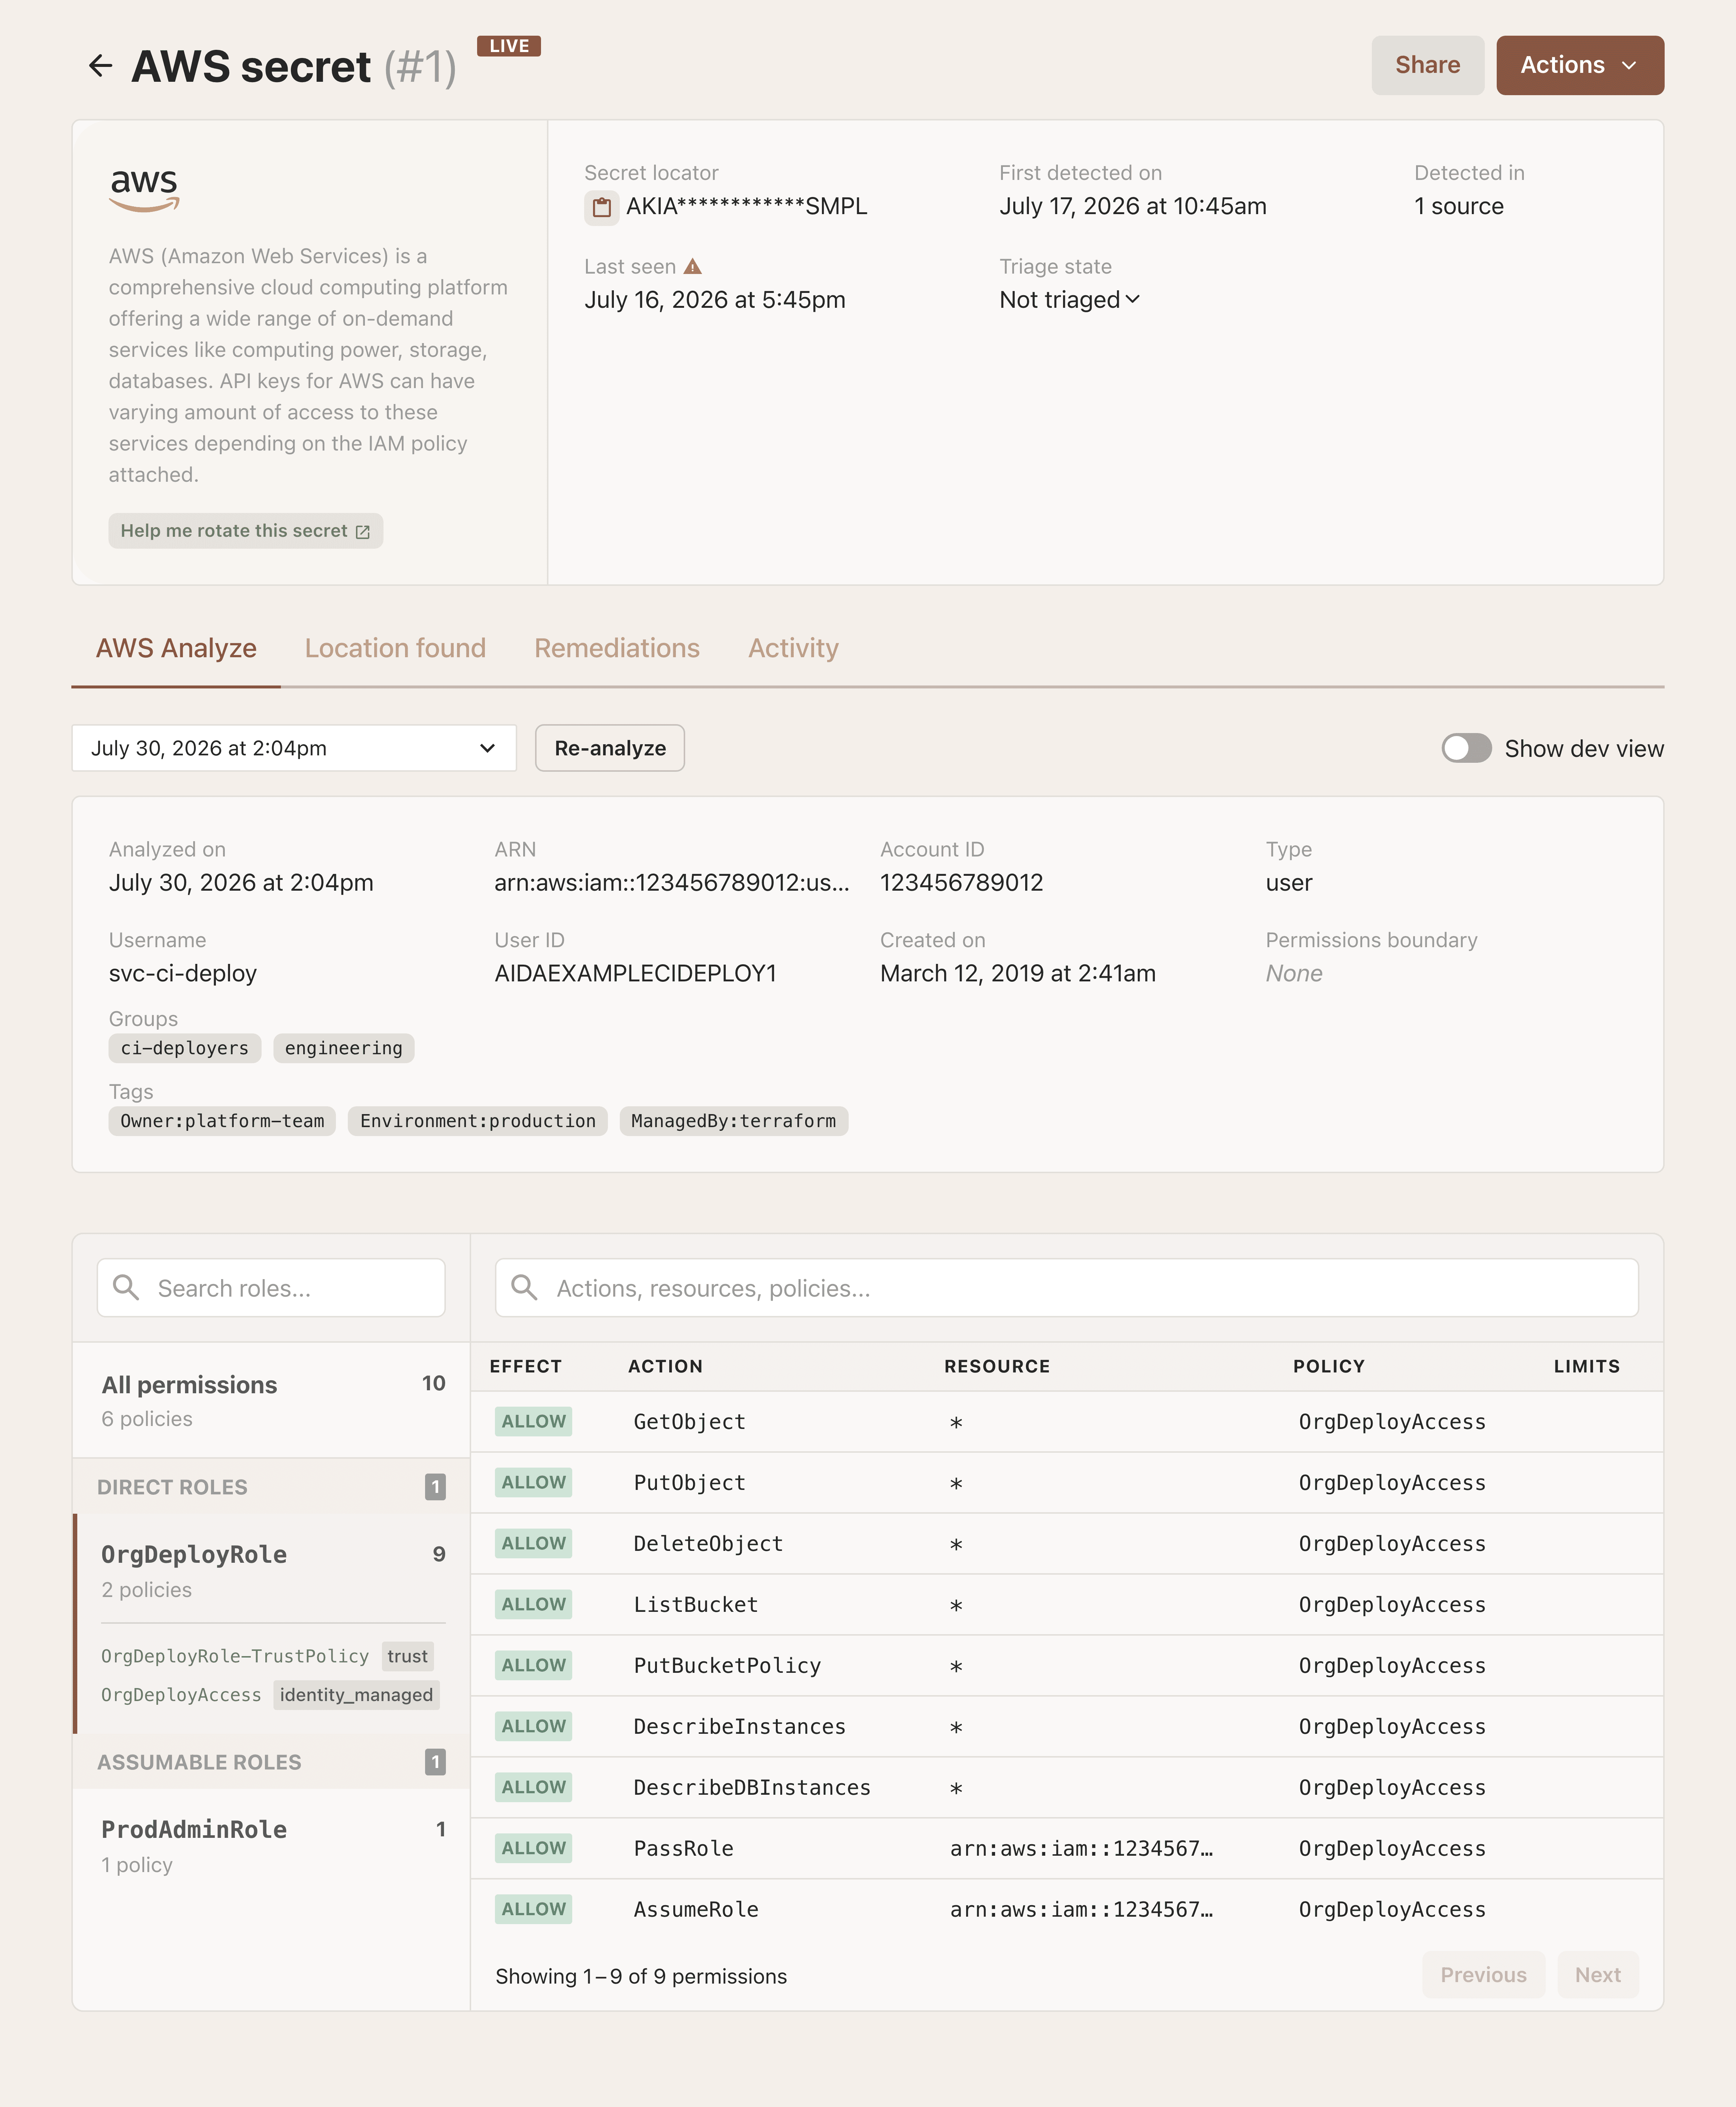Click the OrgDeployAccess policy in GetObject row

(x=1392, y=1422)
